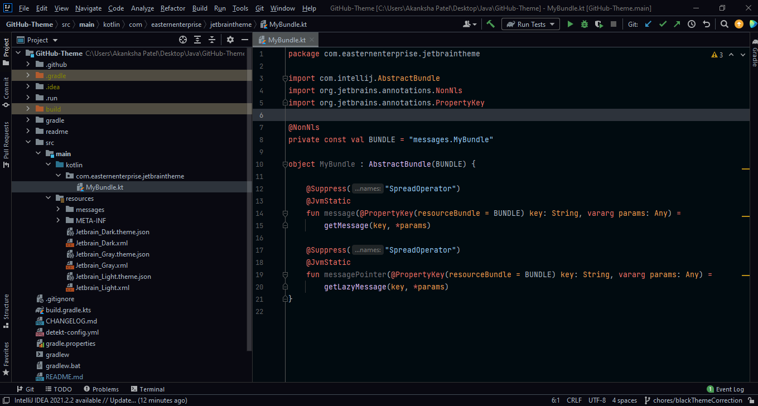Click the UTF-8 encoding in status bar
The image size is (758, 406).
pos(597,400)
